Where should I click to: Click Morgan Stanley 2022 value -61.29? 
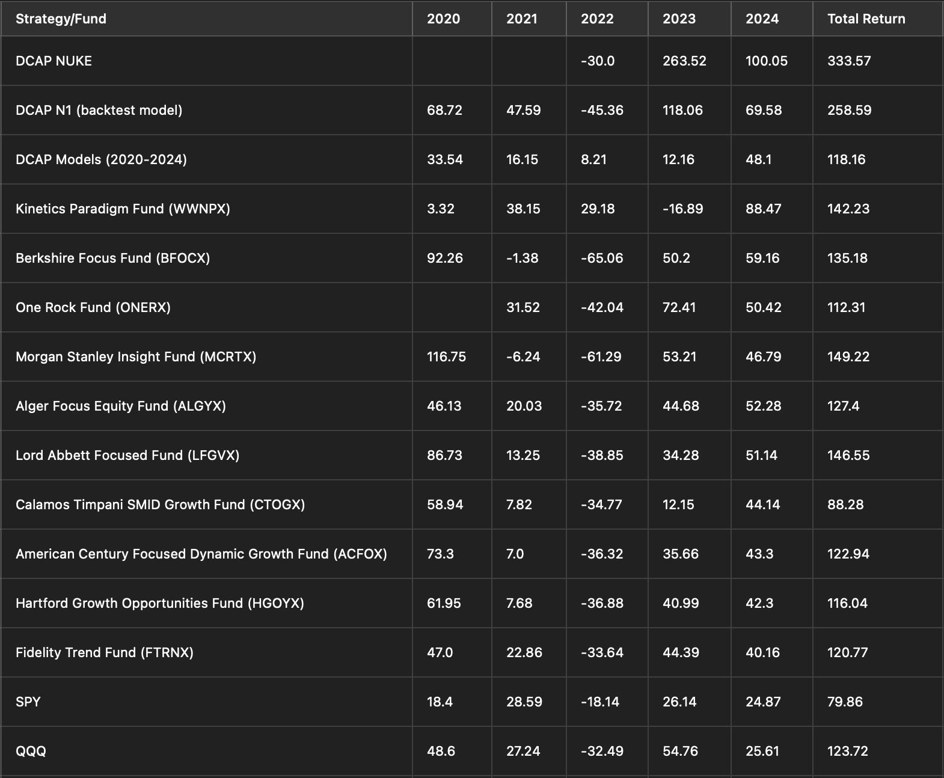coord(602,357)
